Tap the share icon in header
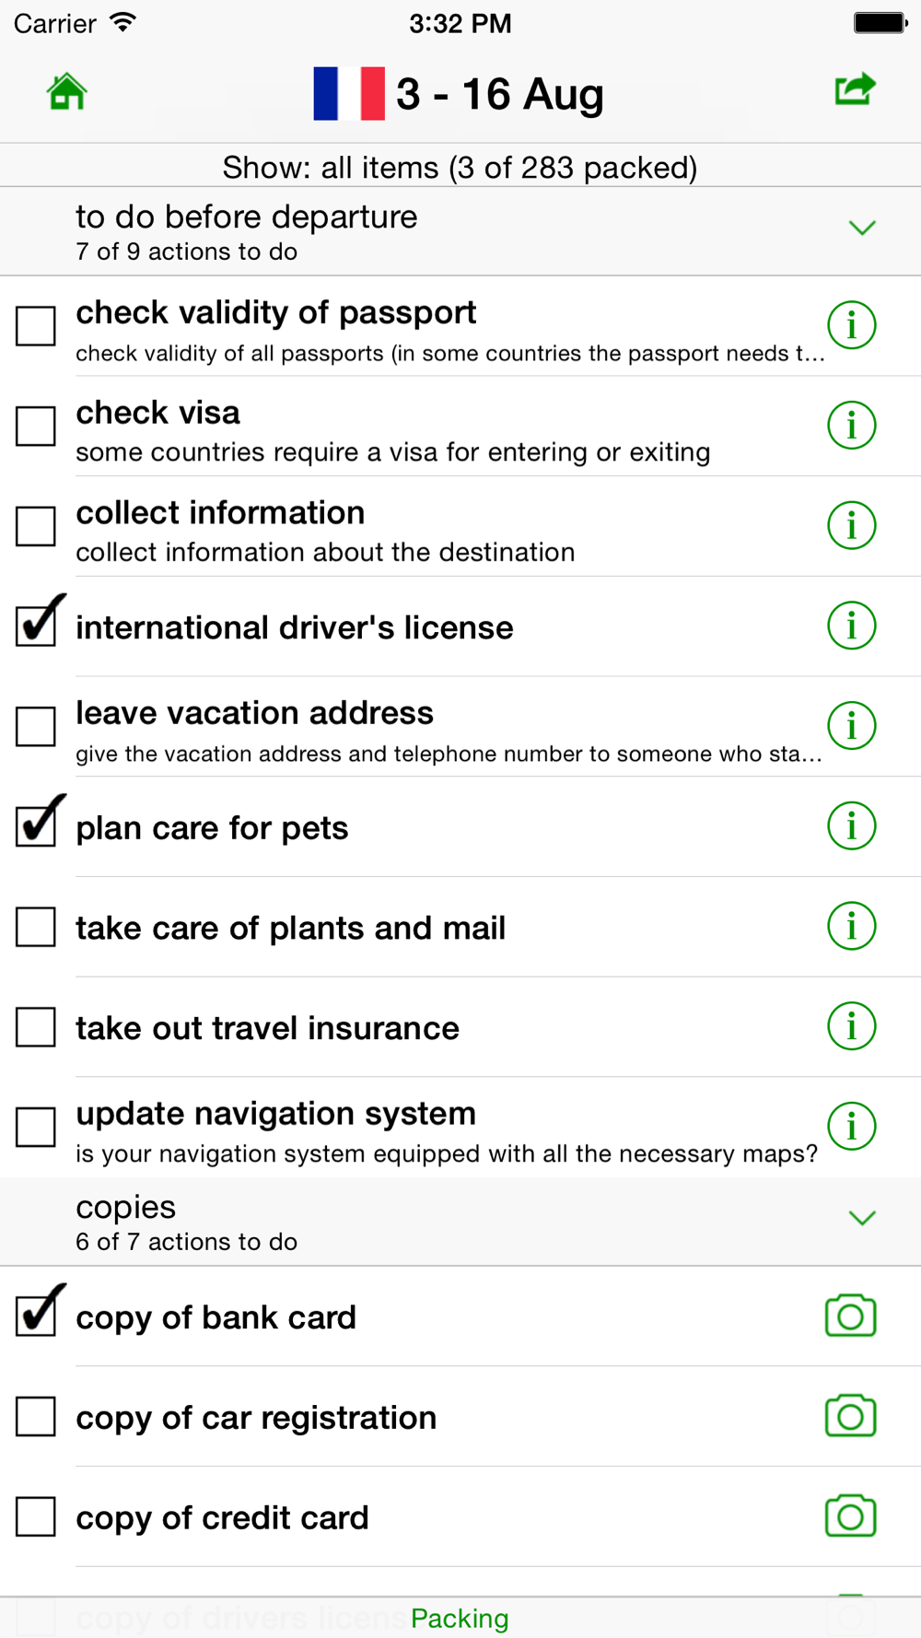The height and width of the screenshot is (1638, 921). point(854,89)
